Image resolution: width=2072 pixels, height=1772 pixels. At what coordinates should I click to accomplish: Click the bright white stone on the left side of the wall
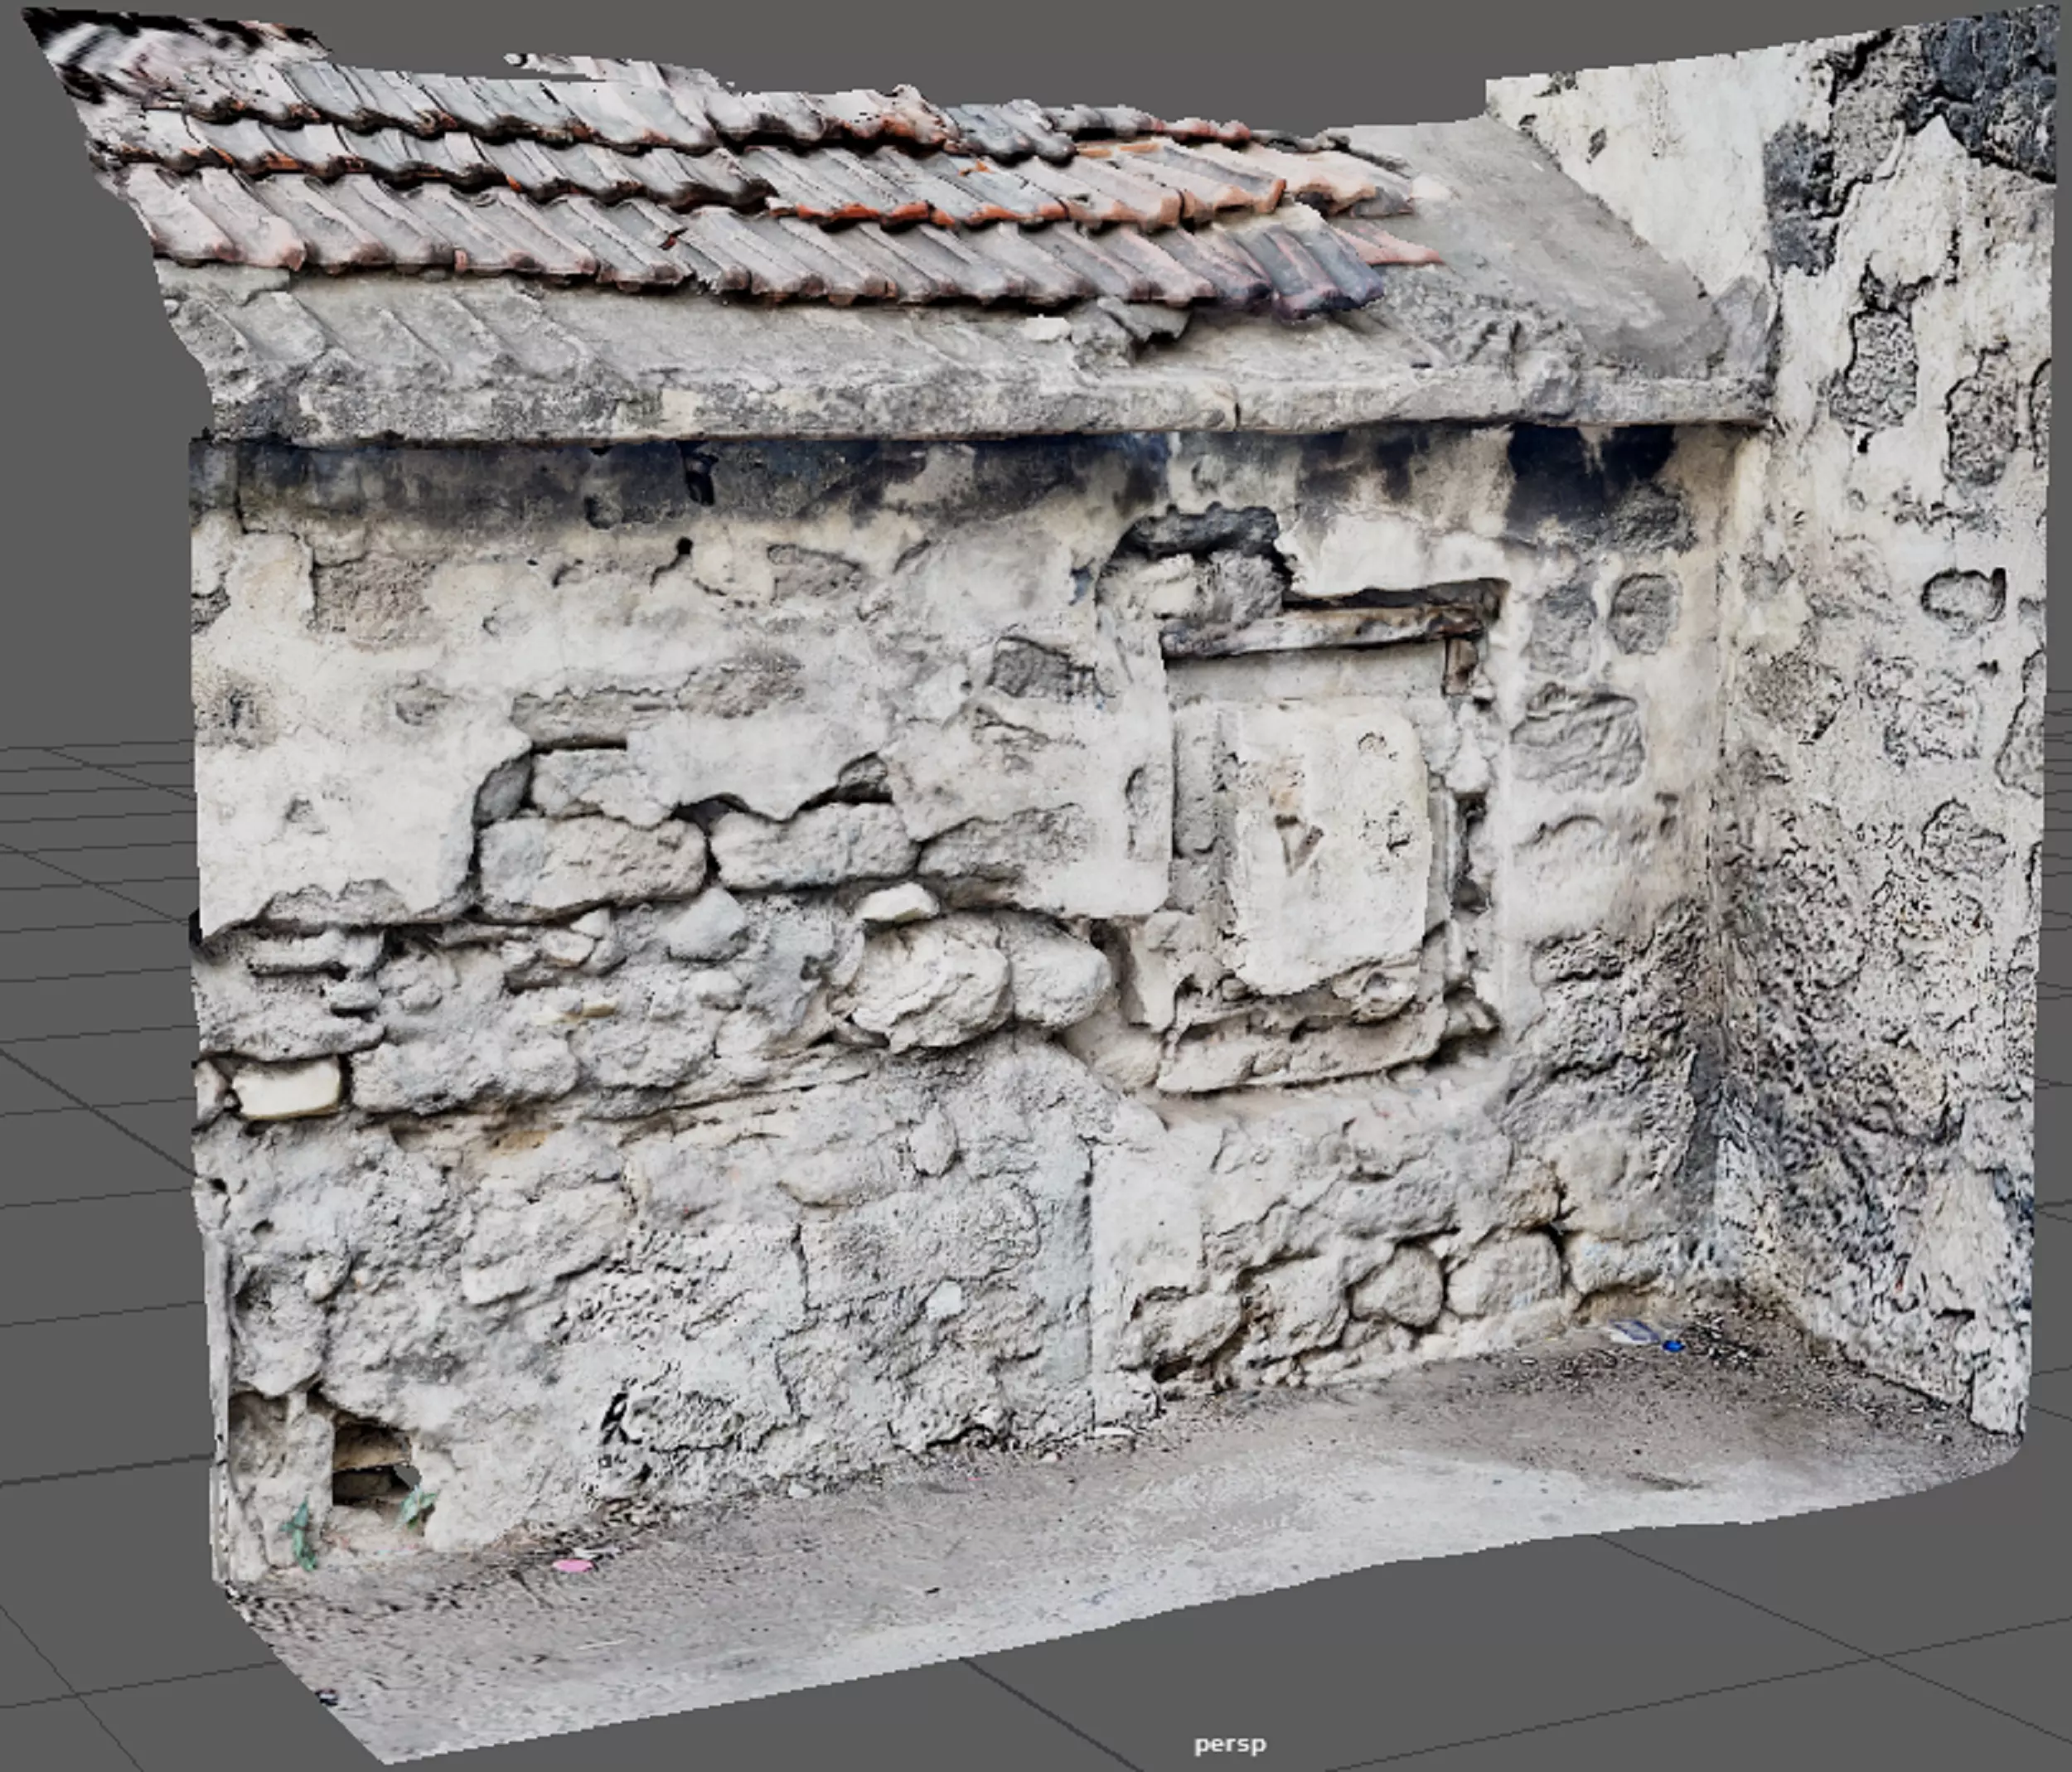(287, 1088)
